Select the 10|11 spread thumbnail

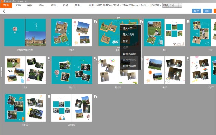[72, 70]
